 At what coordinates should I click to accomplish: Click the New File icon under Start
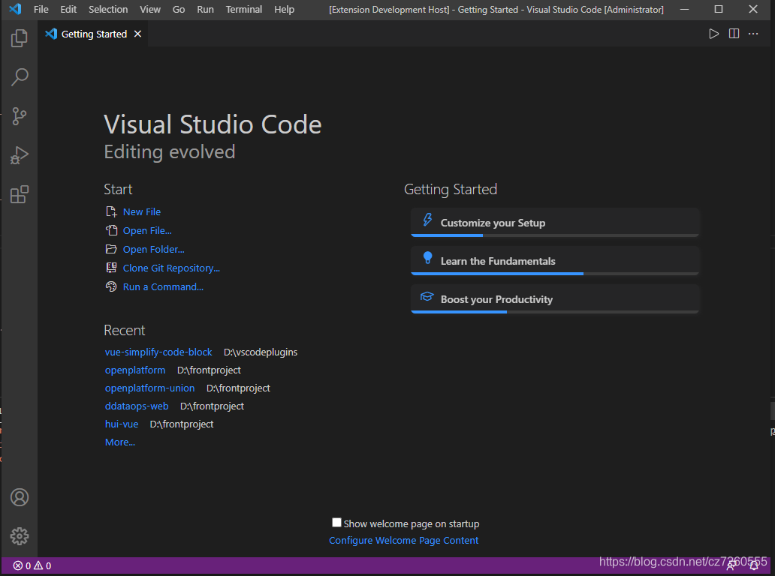coord(111,211)
